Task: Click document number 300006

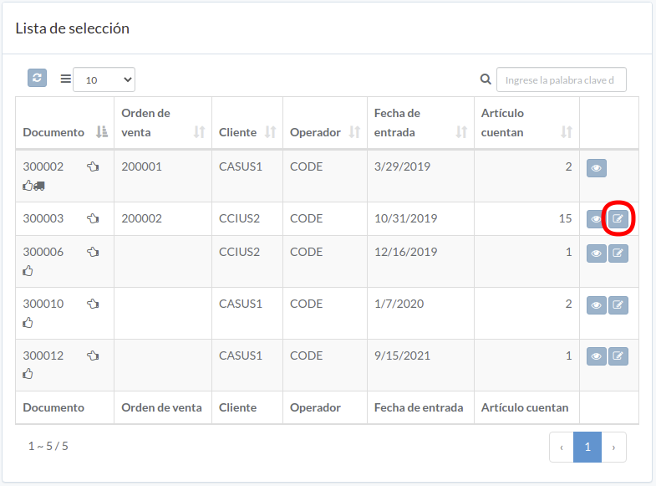Action: pyautogui.click(x=43, y=252)
